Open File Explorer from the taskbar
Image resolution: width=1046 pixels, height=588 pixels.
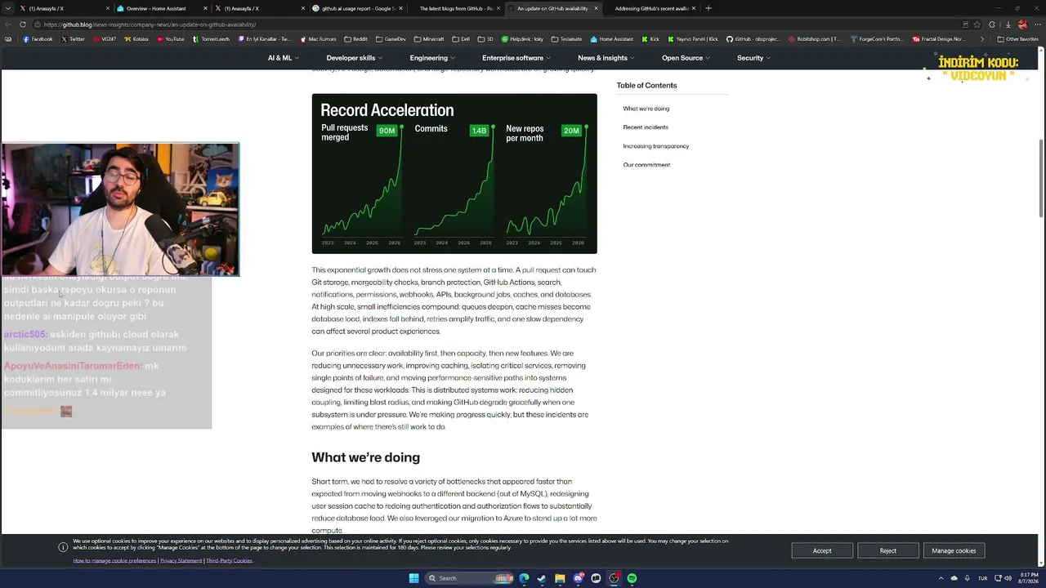point(560,578)
